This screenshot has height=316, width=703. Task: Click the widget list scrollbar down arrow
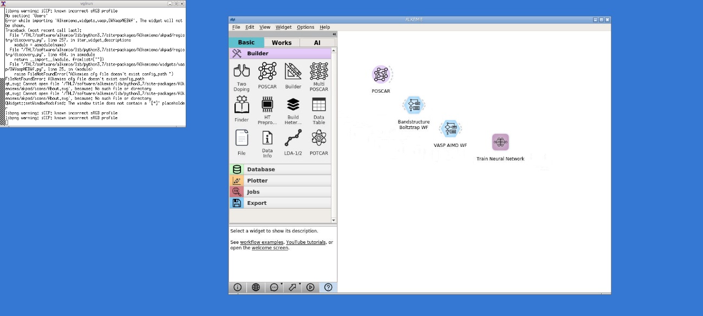tap(334, 220)
